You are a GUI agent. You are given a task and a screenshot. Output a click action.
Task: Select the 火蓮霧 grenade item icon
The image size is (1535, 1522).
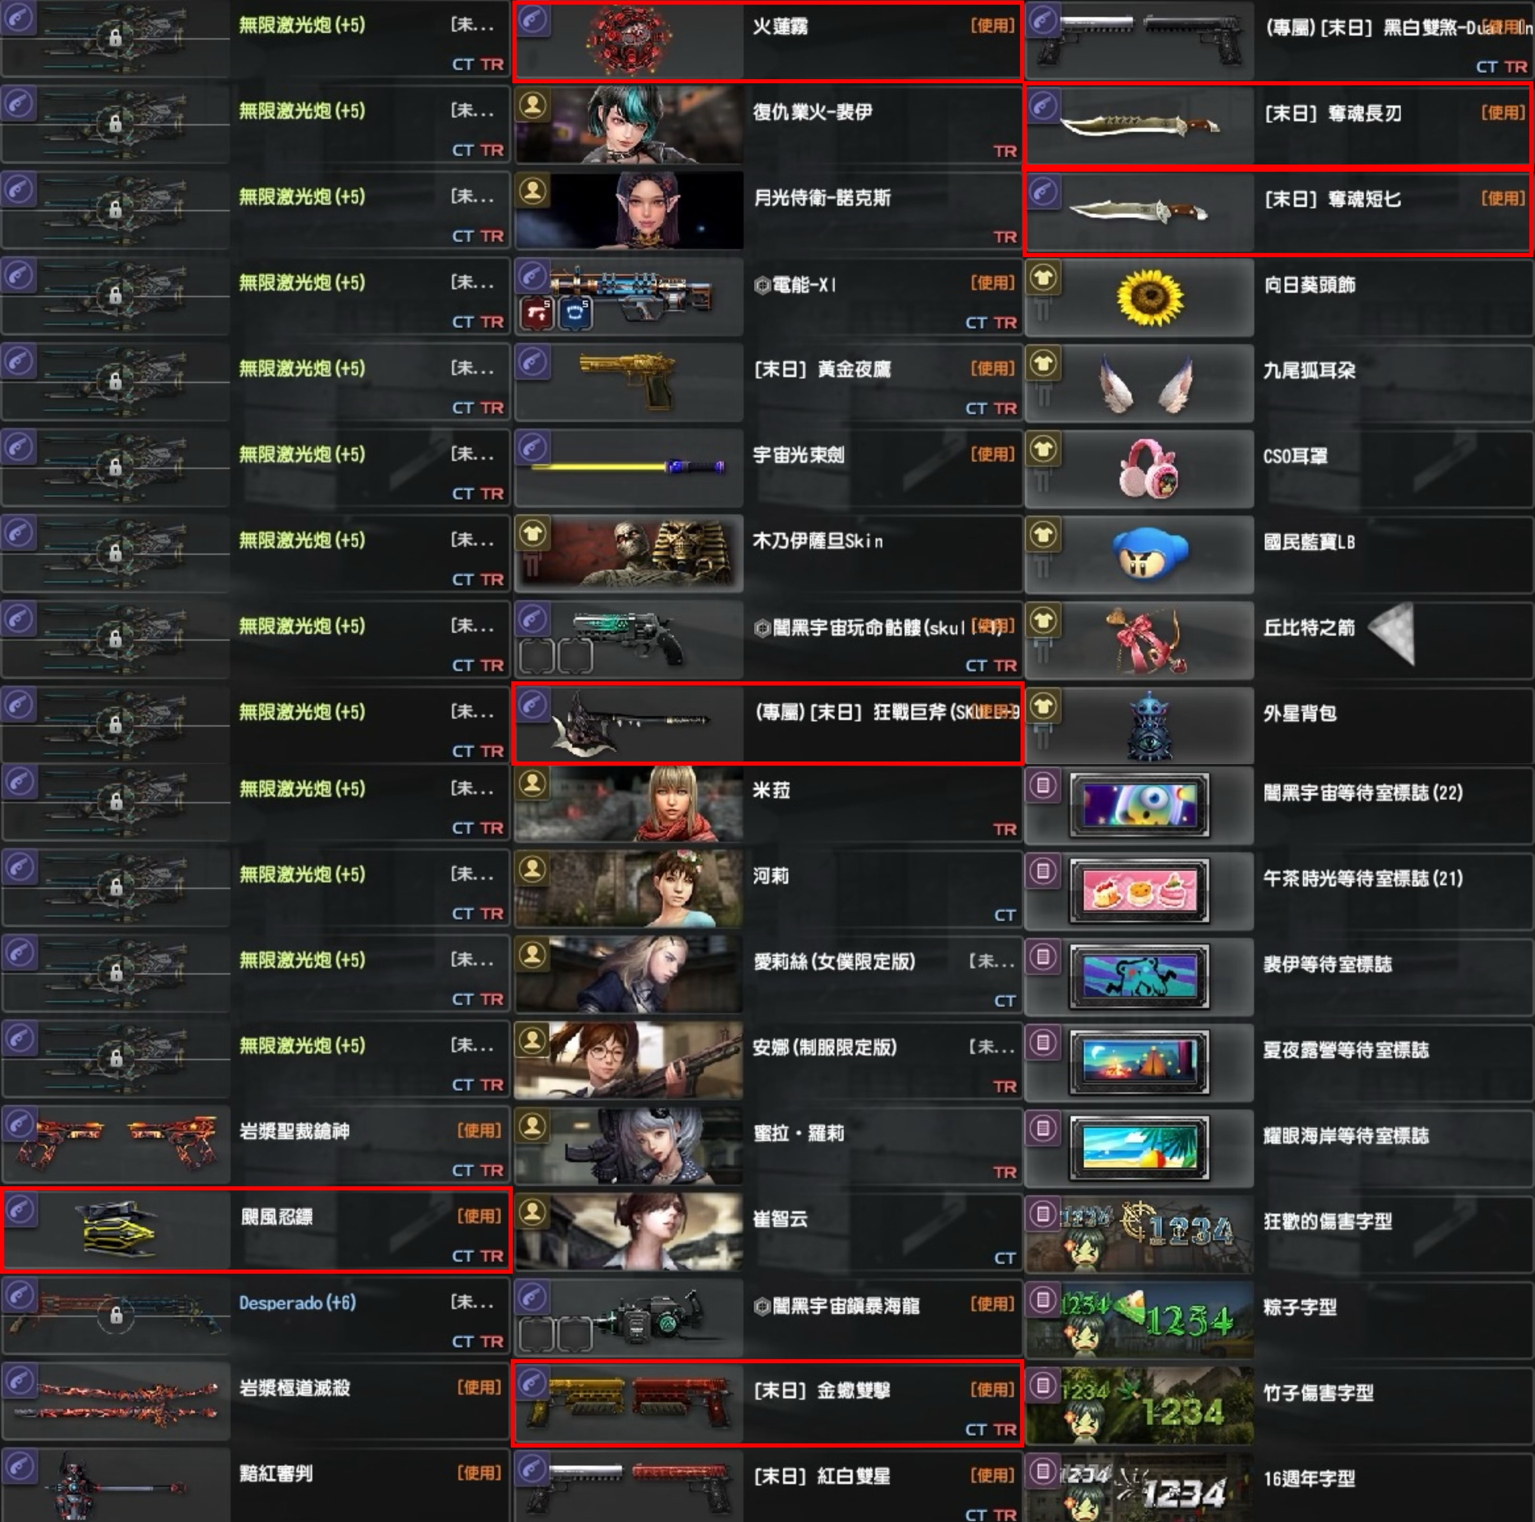point(629,40)
